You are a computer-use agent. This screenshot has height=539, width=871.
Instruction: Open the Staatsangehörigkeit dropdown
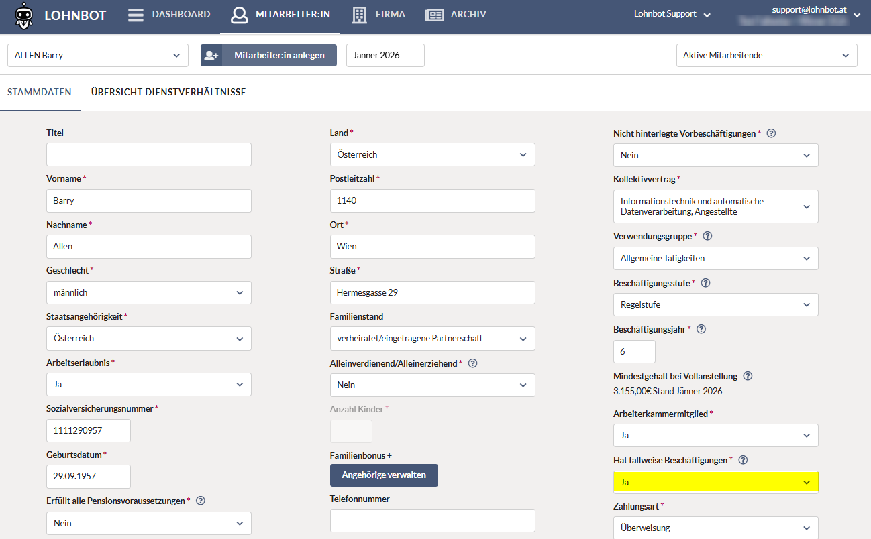pos(149,339)
